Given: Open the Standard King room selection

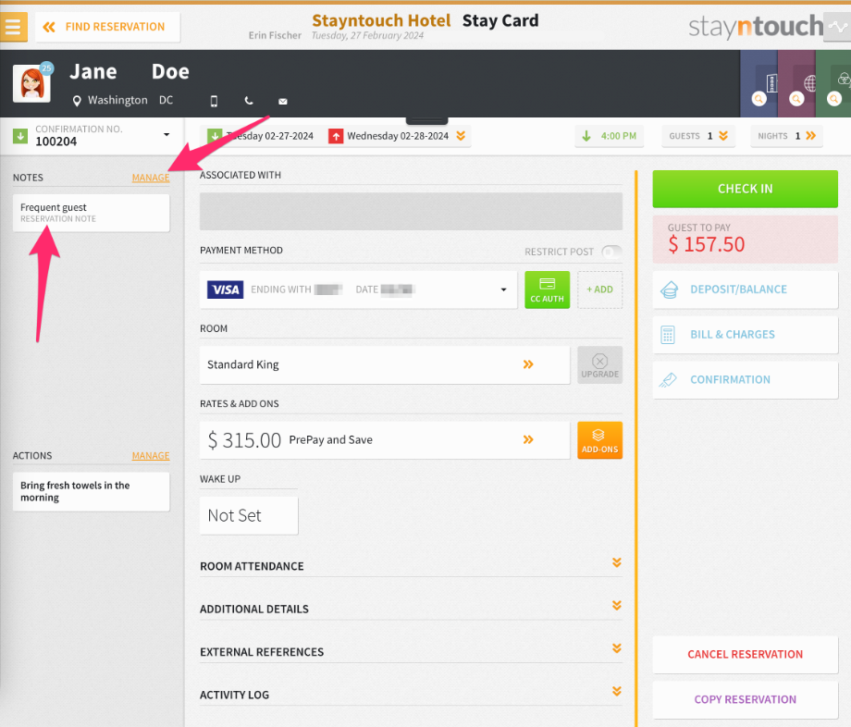Looking at the screenshot, I should (x=385, y=364).
